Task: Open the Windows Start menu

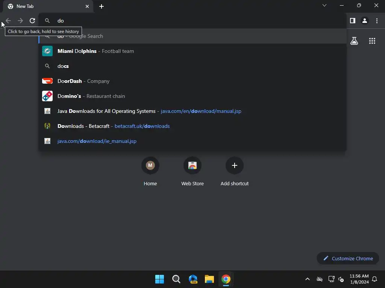Action: click(x=159, y=279)
